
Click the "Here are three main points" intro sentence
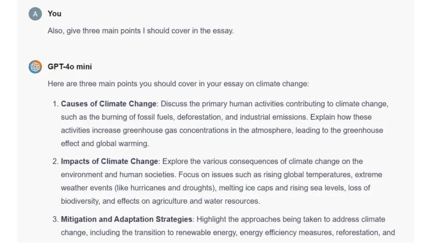178,84
